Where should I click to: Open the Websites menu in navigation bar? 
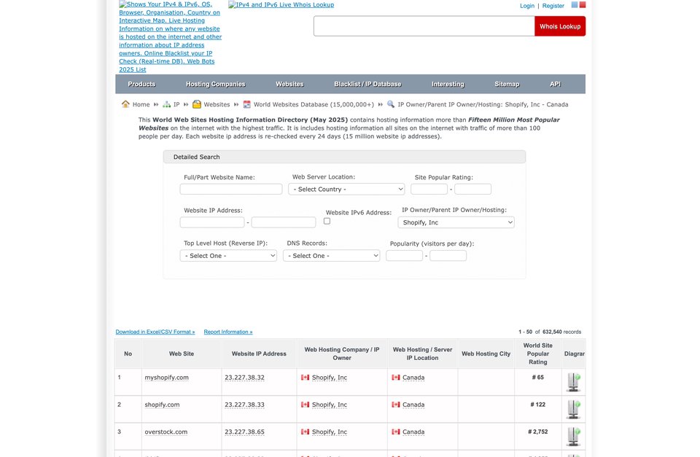pyautogui.click(x=289, y=84)
